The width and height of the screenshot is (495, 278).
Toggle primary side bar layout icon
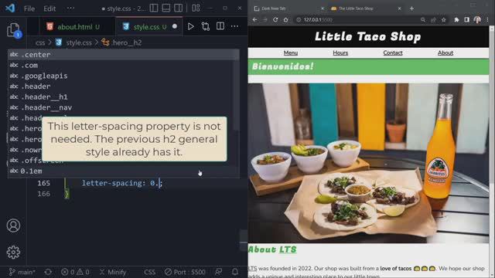coord(154,8)
